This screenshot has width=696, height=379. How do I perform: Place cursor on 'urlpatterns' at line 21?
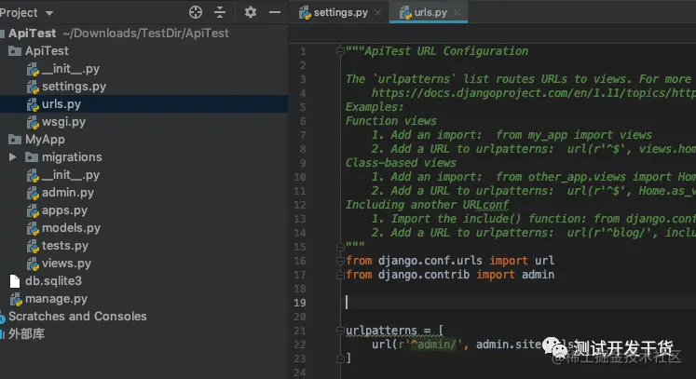tap(381, 331)
